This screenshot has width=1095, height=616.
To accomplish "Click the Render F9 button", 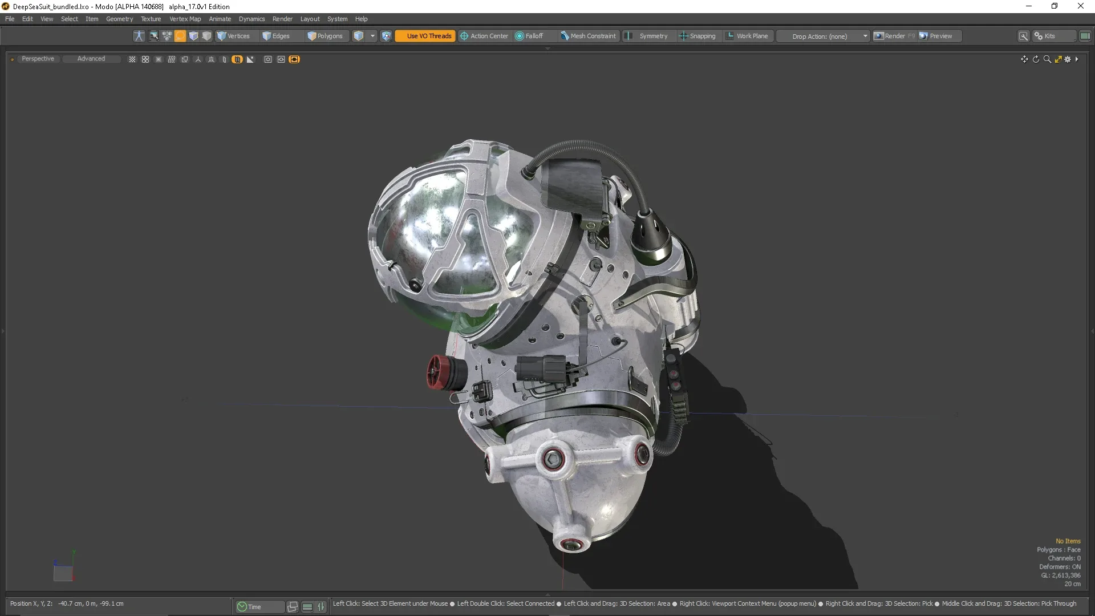I will pos(894,36).
